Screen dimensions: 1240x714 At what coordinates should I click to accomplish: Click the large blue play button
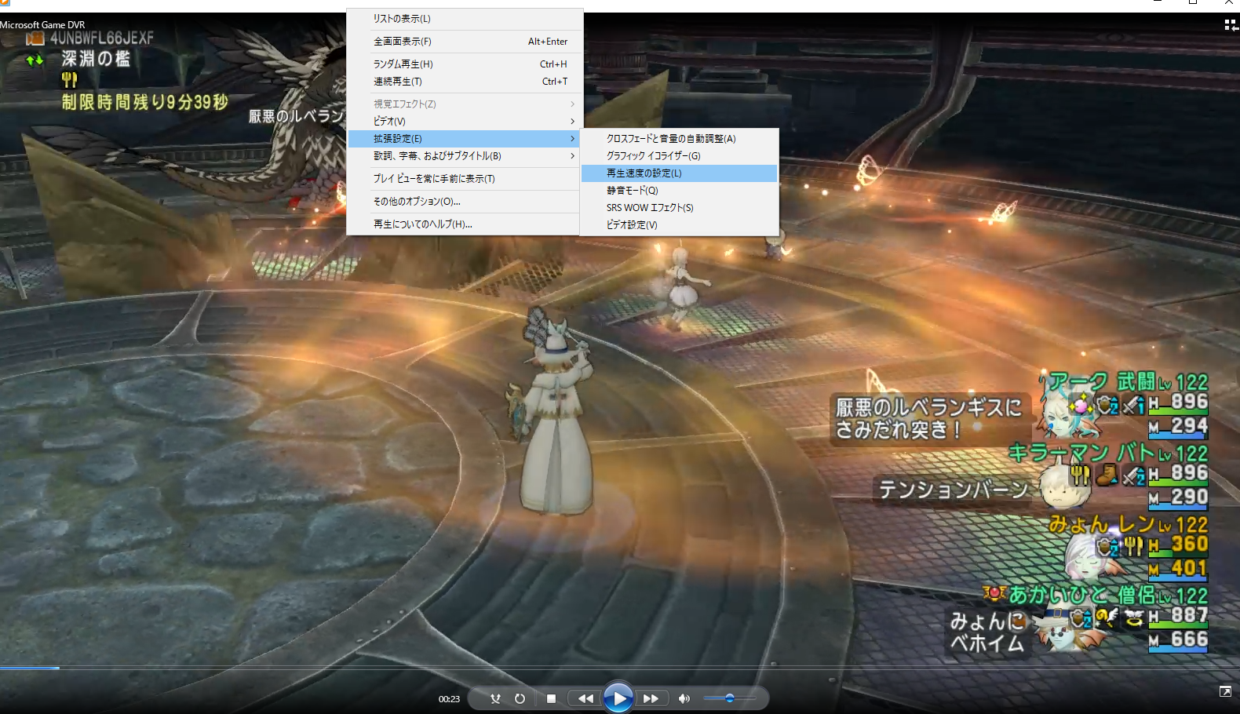click(618, 698)
